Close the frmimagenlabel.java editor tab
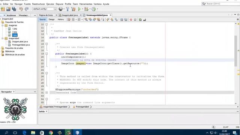240x135 pixels. [110, 15]
